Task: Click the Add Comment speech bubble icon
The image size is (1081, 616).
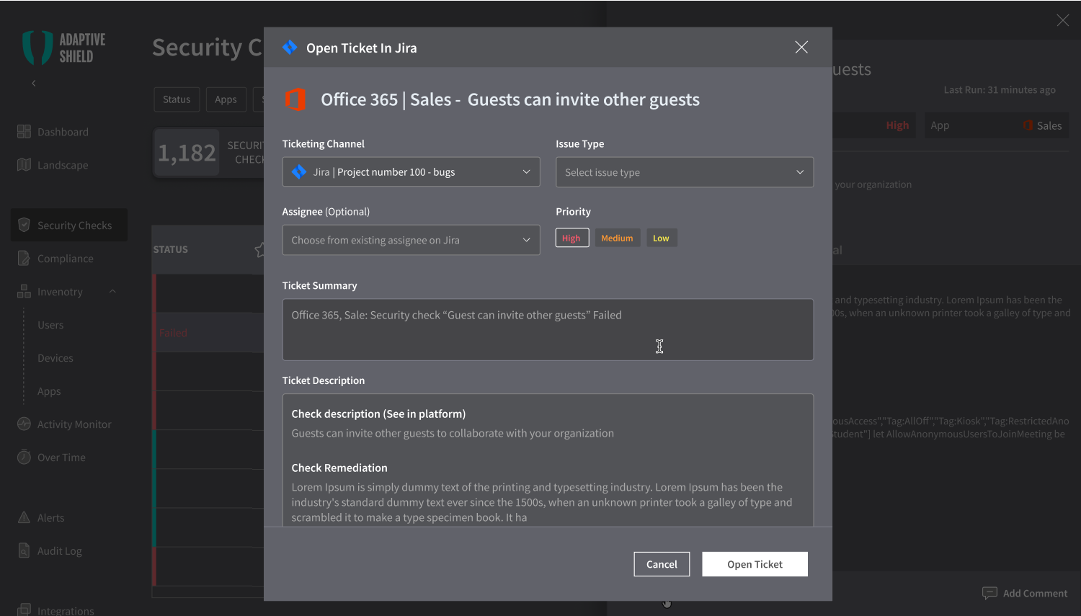Action: 989,593
